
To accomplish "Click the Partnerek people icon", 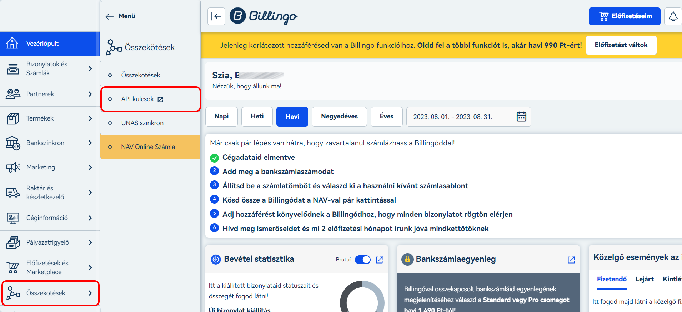I will [x=13, y=94].
